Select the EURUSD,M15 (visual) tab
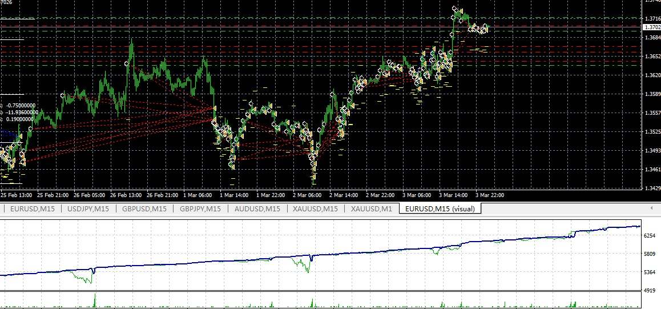This screenshot has width=661, height=309. point(440,208)
